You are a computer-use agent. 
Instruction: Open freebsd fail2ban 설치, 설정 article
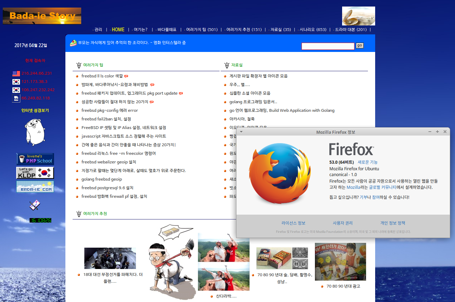coord(106,119)
